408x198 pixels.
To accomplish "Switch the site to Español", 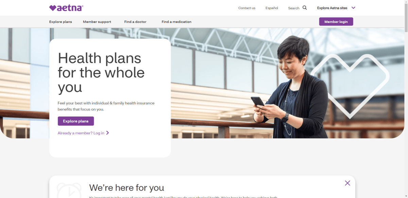I will [x=272, y=8].
